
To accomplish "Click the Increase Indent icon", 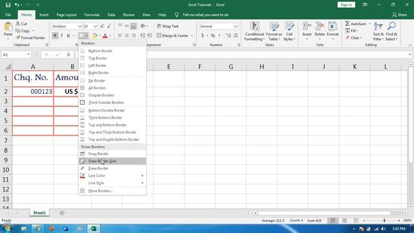I will tap(149, 36).
